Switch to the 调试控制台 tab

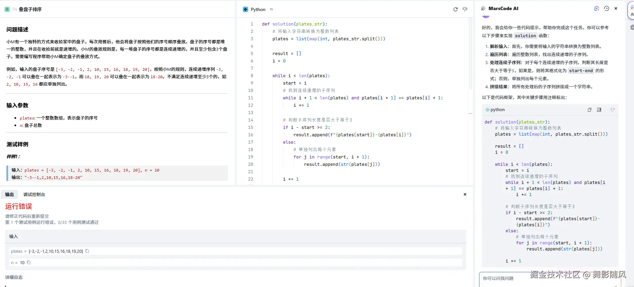tap(34, 194)
